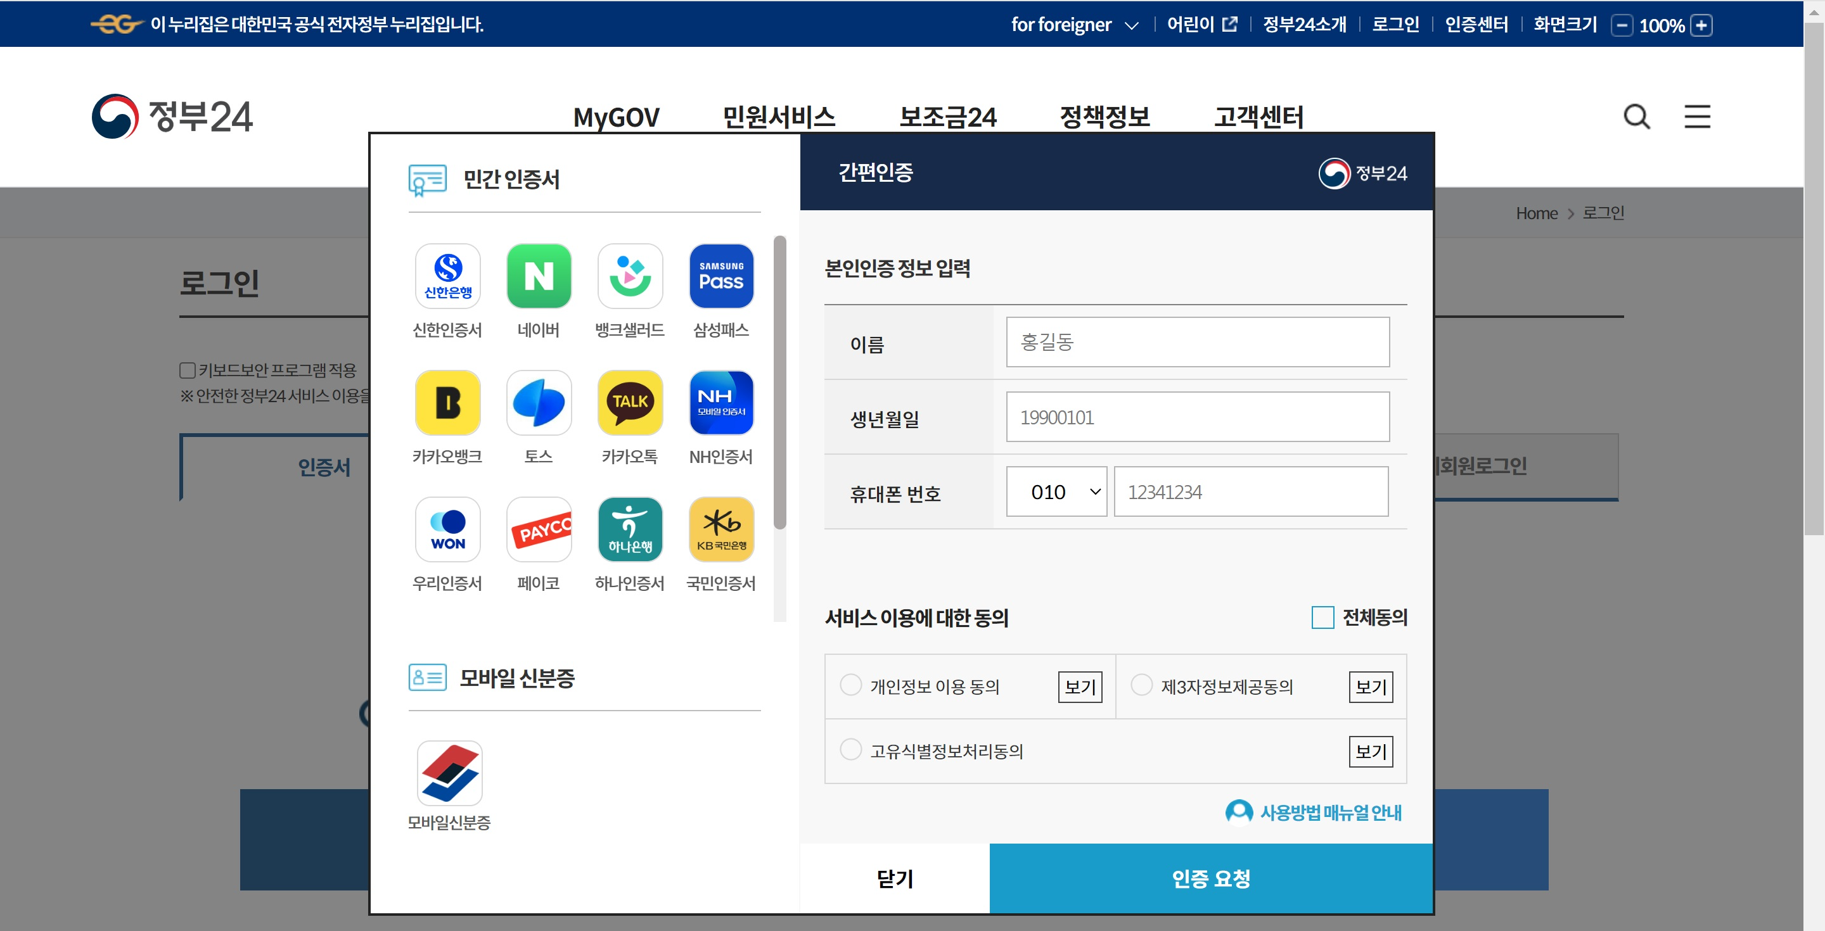Select 고유식별정보처리동의 radio button

pyautogui.click(x=850, y=750)
